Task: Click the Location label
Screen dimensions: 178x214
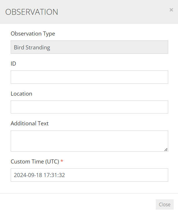Action: 21,94
